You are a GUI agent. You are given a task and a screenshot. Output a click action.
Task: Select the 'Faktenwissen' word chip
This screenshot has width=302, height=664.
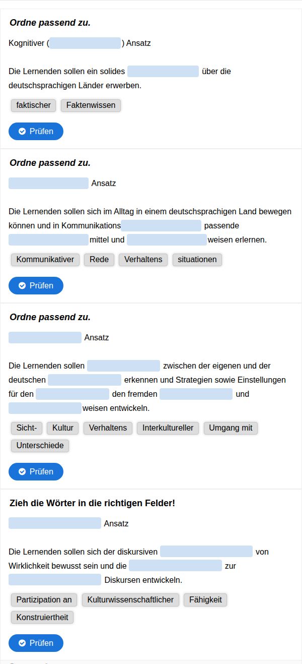[x=91, y=105]
